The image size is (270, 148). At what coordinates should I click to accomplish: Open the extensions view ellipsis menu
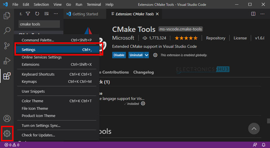coord(56,14)
